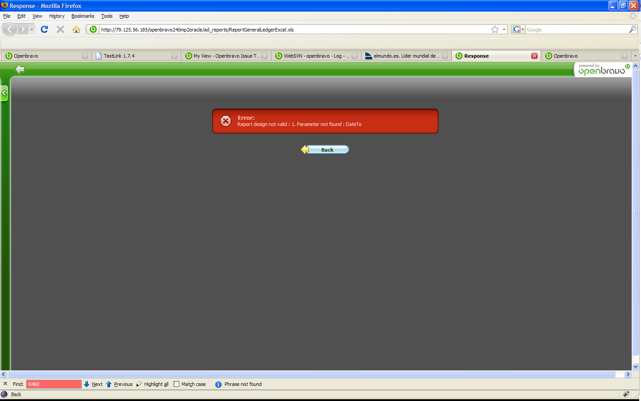Click the Phrase not found info icon
This screenshot has height=401, width=641.
[218, 384]
